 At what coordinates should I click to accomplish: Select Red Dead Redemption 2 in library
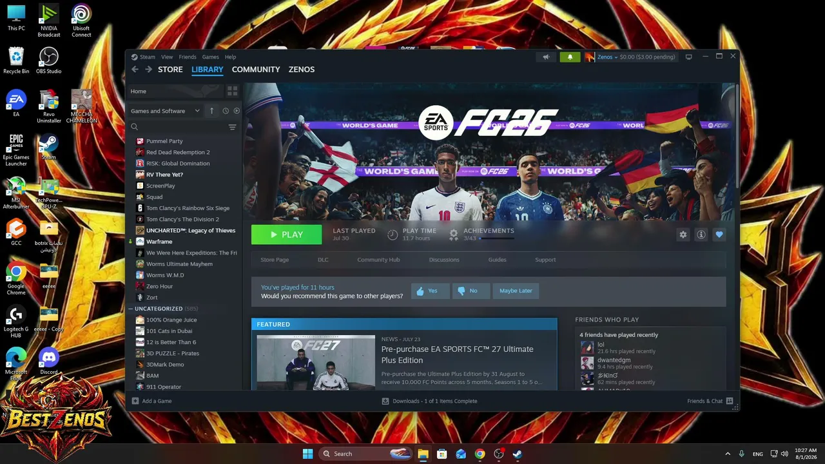(x=178, y=152)
